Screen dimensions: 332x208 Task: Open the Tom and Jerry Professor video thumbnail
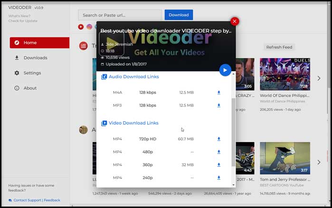tap(285, 158)
